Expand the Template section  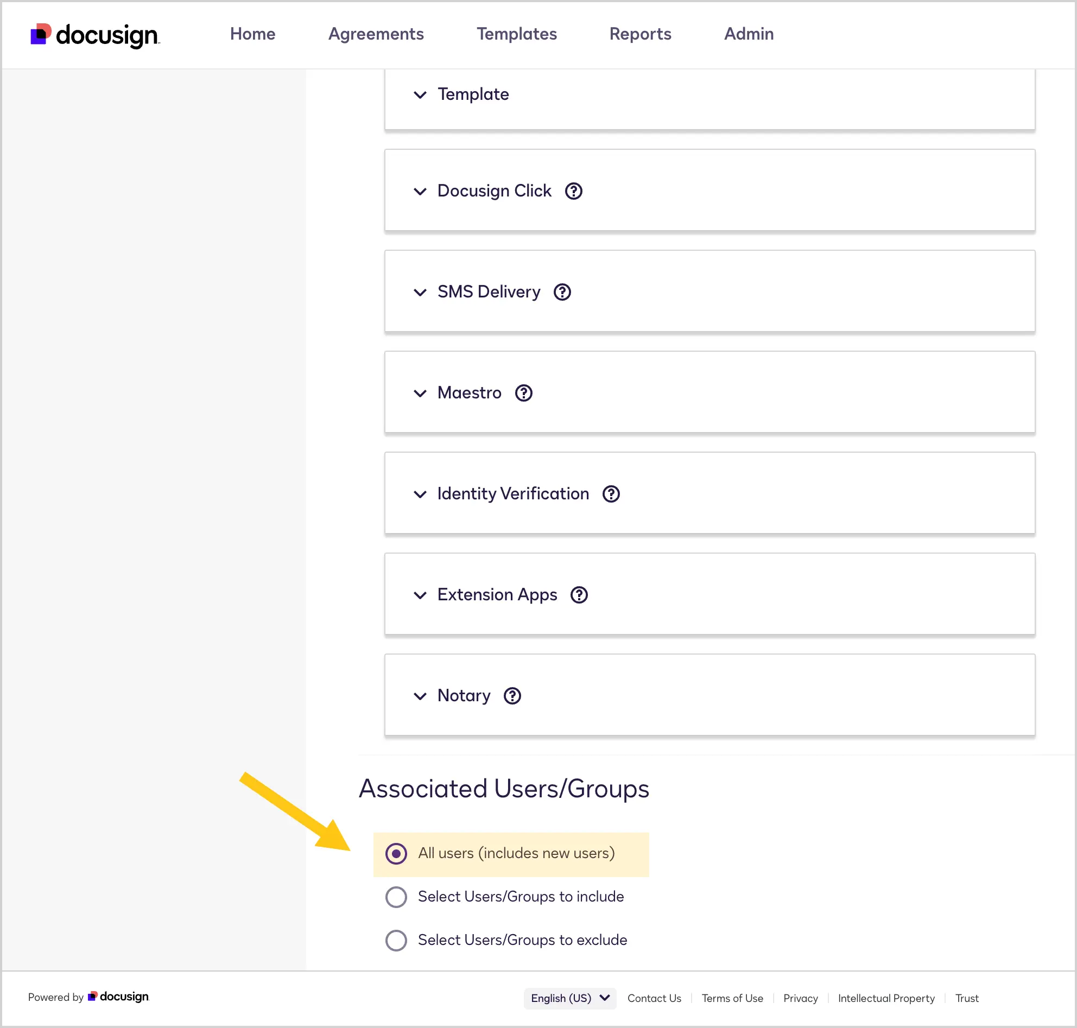pyautogui.click(x=420, y=95)
